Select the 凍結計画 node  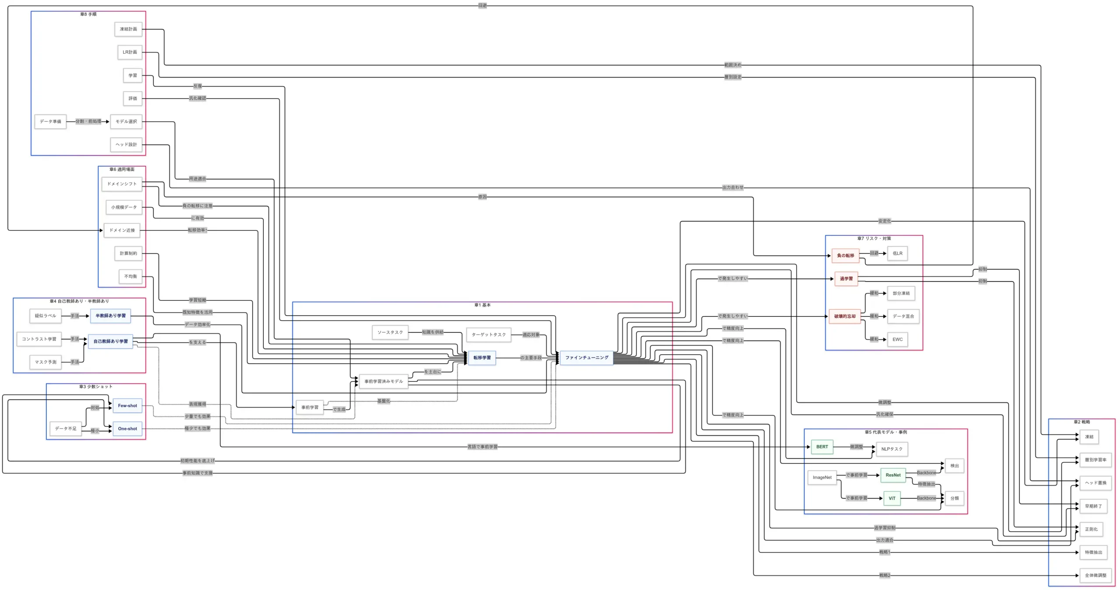tap(128, 29)
